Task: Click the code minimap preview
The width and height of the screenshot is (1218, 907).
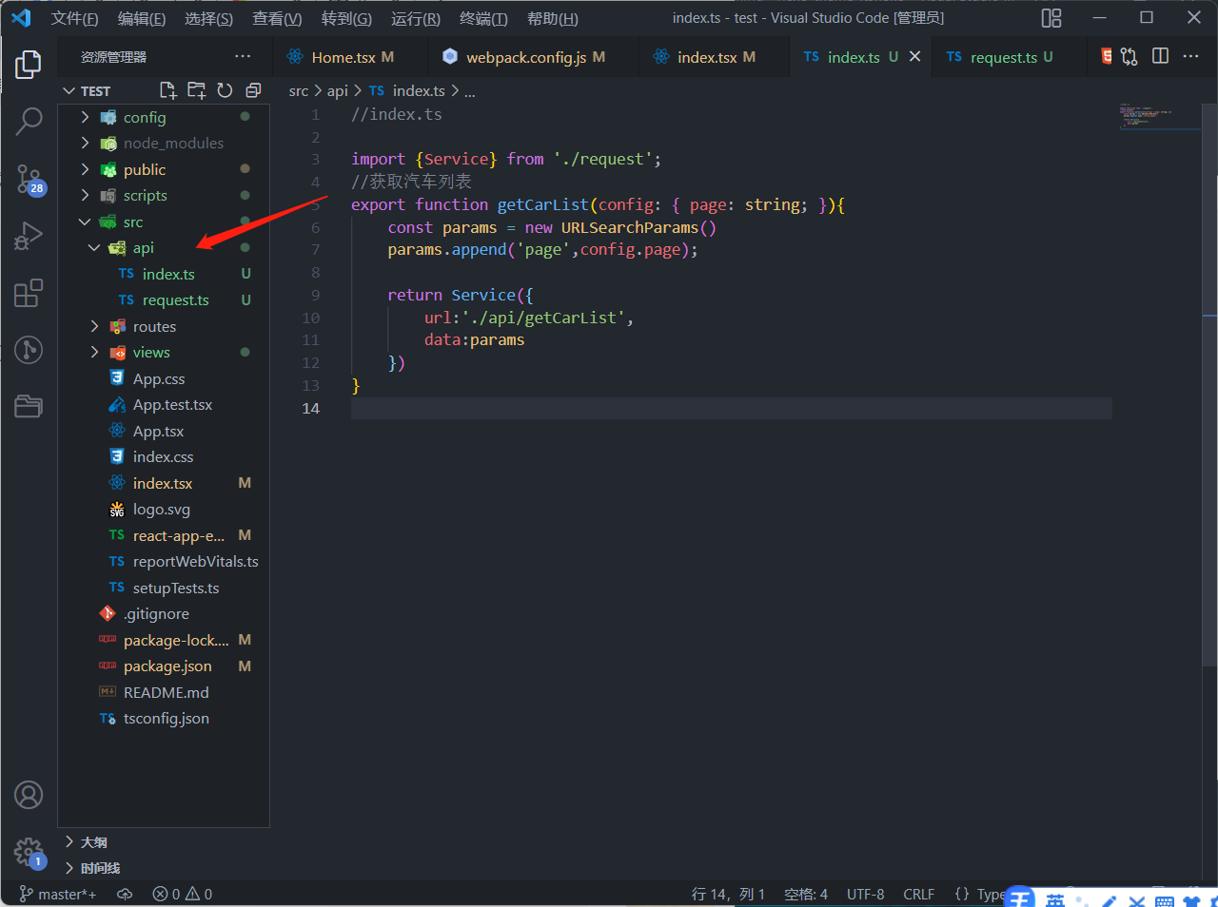Action: click(1159, 116)
